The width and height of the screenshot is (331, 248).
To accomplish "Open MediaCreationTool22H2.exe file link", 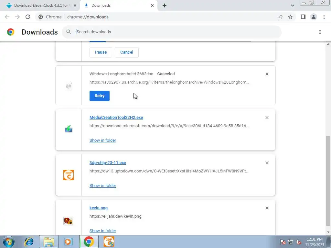I will tap(116, 118).
